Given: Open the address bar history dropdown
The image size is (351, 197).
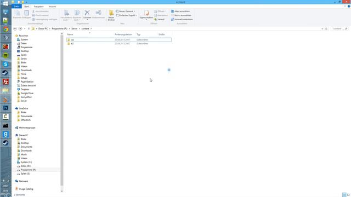Looking at the screenshot, I should 322,28.
